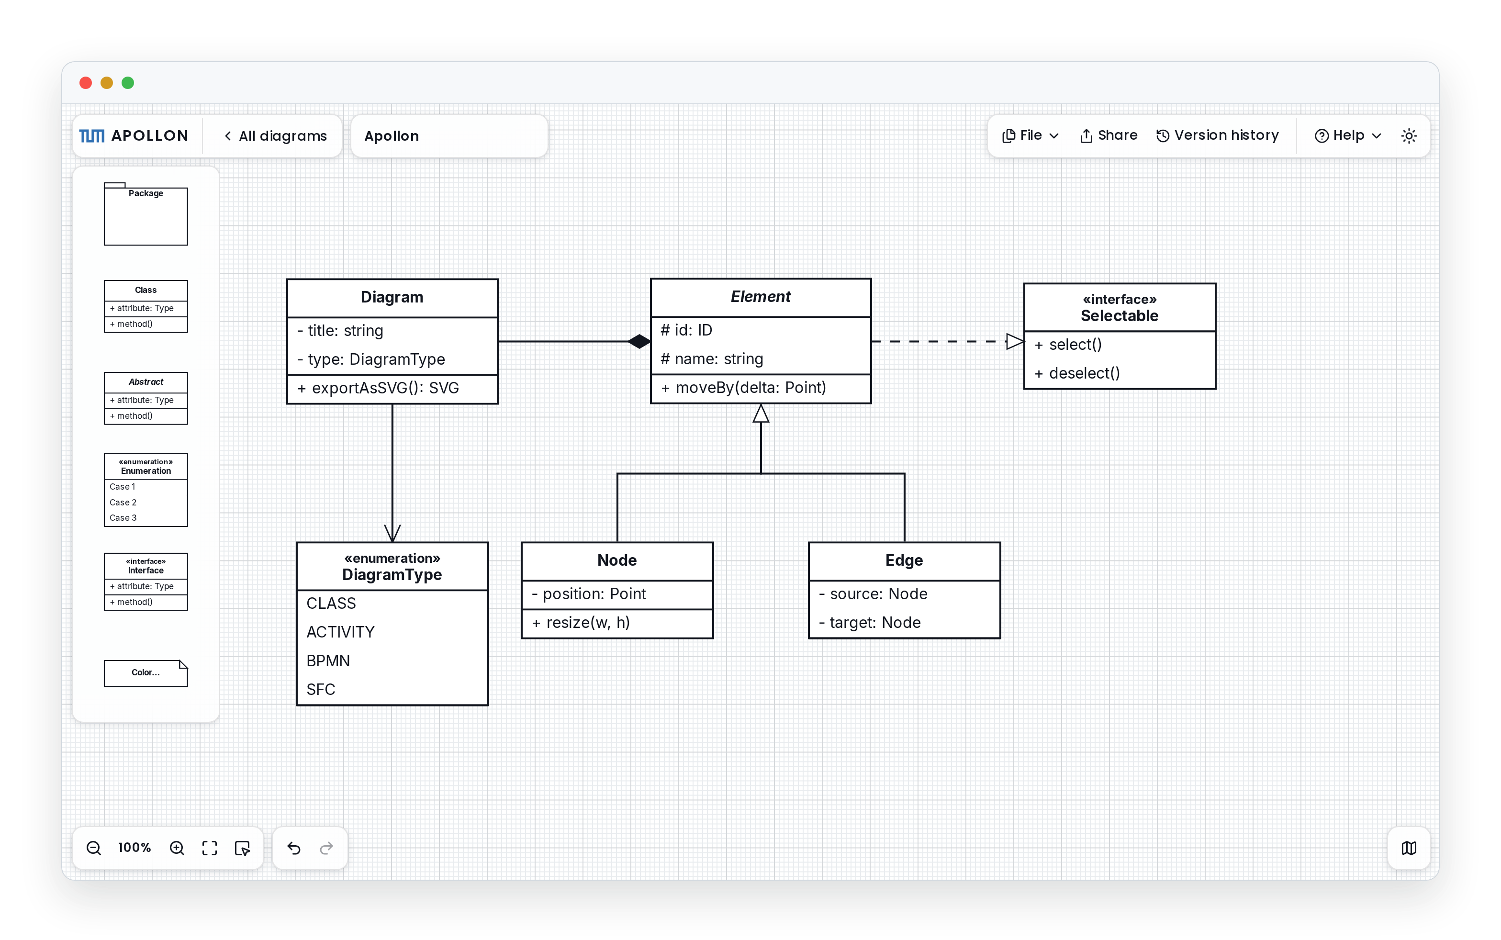This screenshot has width=1501, height=940.
Task: Click the SFC enumeration literal
Action: 392,690
